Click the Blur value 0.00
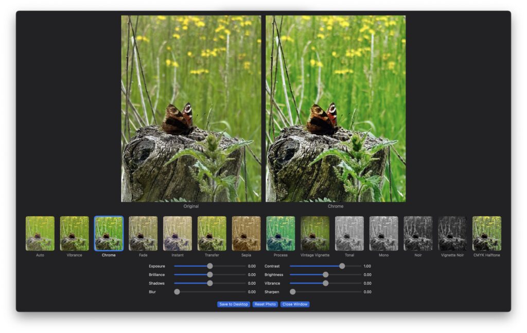 pyautogui.click(x=252, y=292)
